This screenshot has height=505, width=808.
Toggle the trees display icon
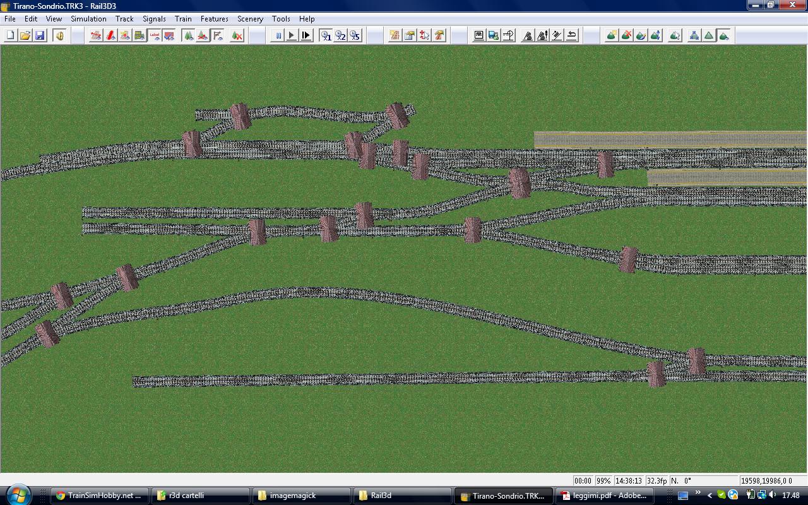188,35
